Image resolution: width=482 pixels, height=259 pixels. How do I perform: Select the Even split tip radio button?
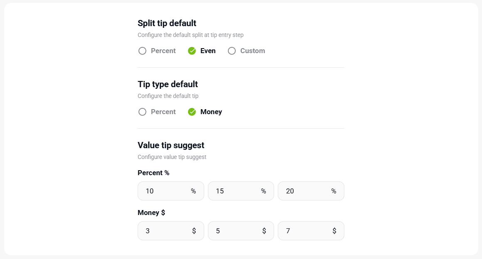pyautogui.click(x=192, y=51)
